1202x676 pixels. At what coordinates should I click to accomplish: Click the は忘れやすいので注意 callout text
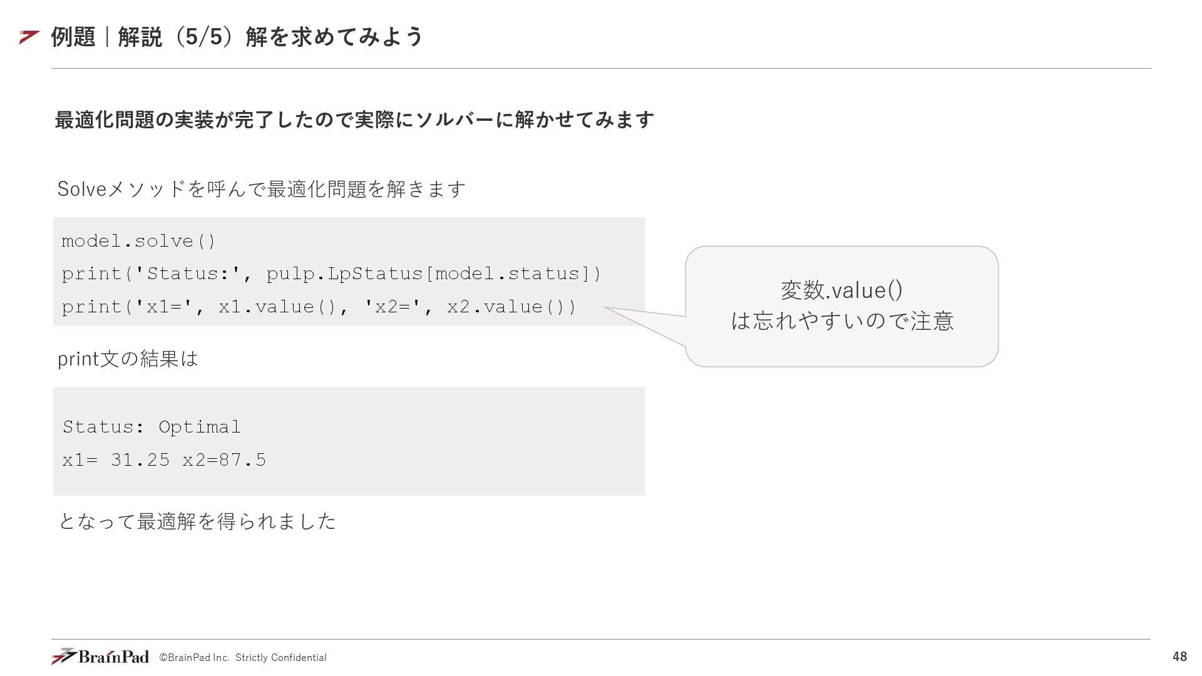coord(842,320)
